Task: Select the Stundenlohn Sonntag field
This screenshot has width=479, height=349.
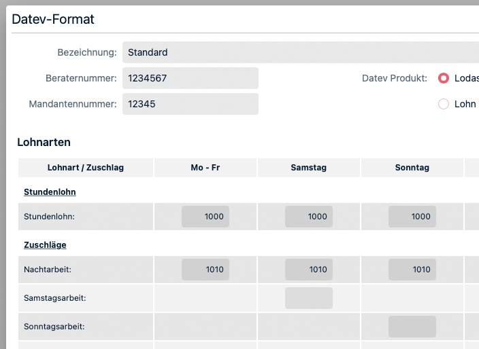Action: pyautogui.click(x=412, y=217)
